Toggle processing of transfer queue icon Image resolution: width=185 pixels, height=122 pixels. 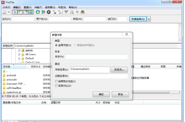[43, 12]
